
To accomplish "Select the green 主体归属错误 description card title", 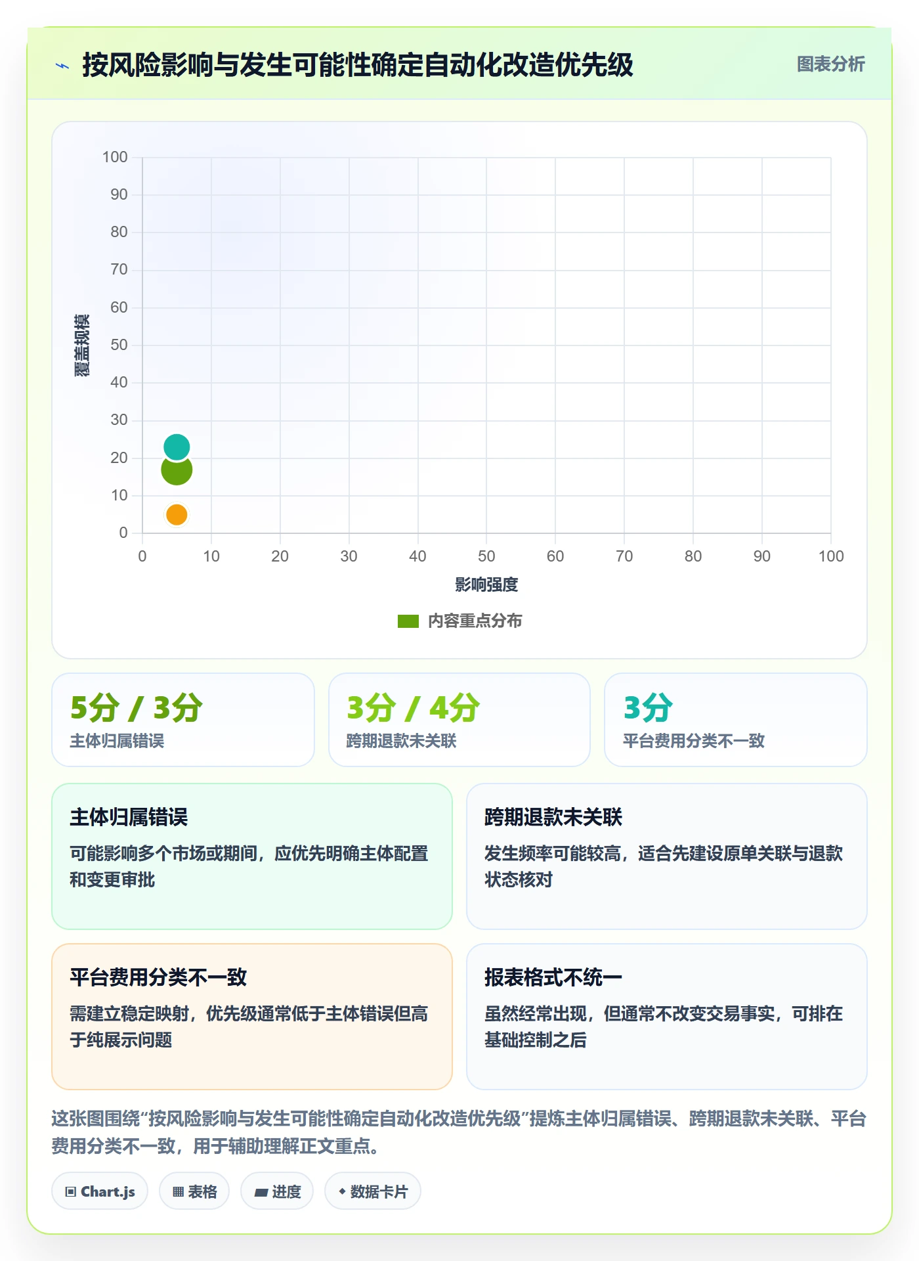I will click(x=129, y=818).
